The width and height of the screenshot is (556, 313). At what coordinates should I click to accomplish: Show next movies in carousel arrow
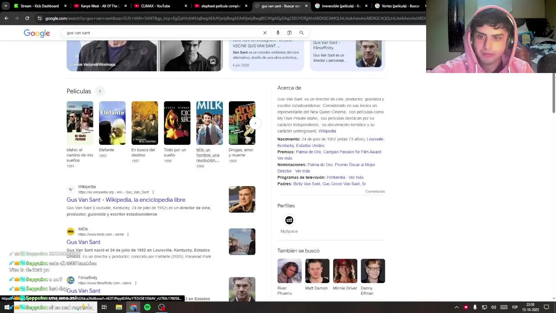[x=255, y=123]
